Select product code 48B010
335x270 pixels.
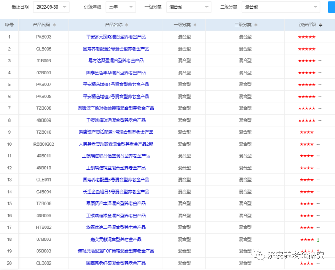(x=44, y=168)
